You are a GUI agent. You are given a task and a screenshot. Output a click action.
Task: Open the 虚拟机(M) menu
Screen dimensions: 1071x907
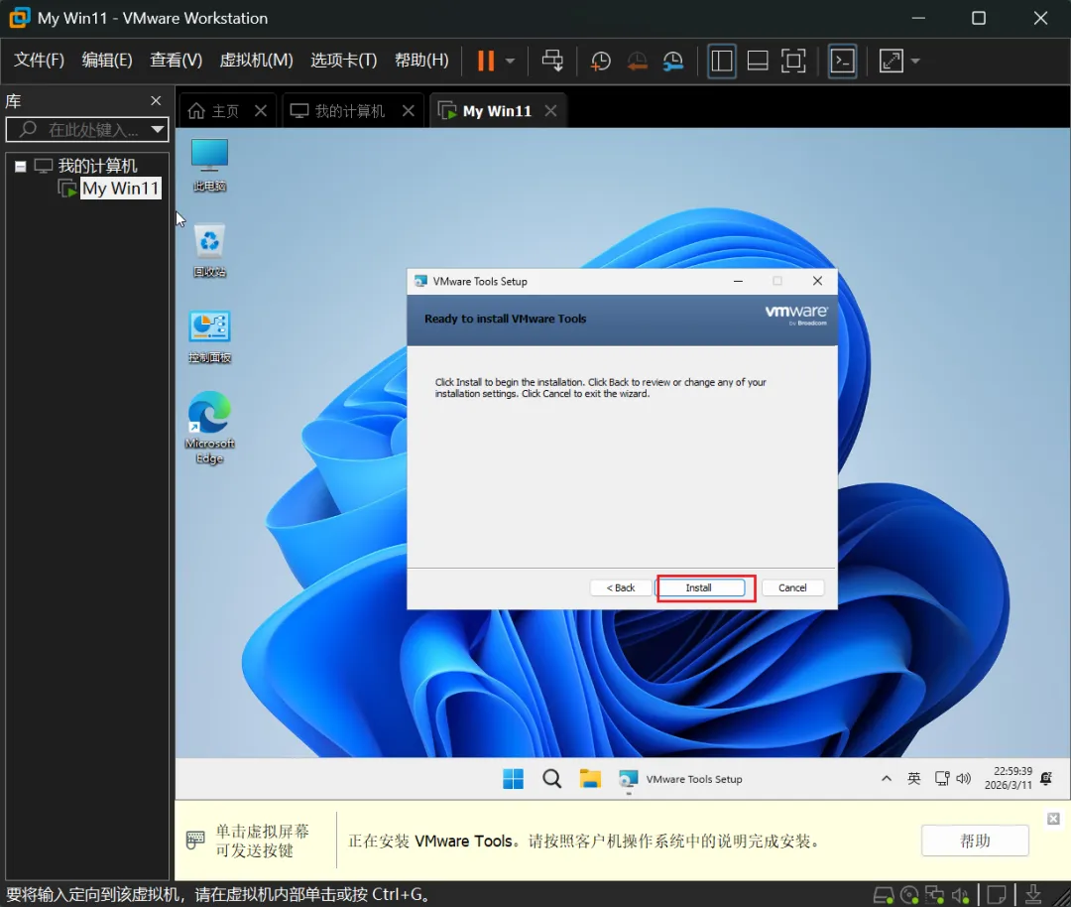click(x=256, y=61)
